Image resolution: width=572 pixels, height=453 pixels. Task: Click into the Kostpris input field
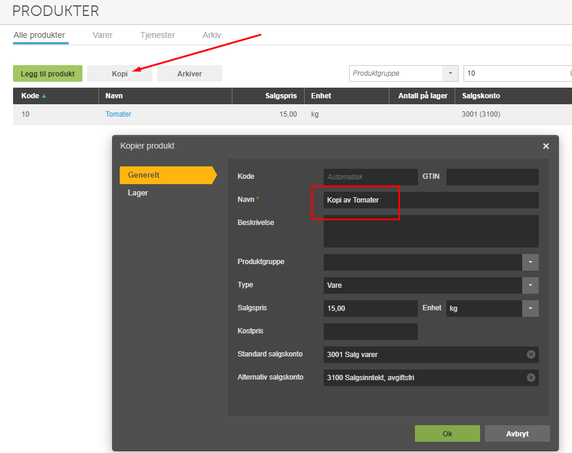(x=370, y=331)
